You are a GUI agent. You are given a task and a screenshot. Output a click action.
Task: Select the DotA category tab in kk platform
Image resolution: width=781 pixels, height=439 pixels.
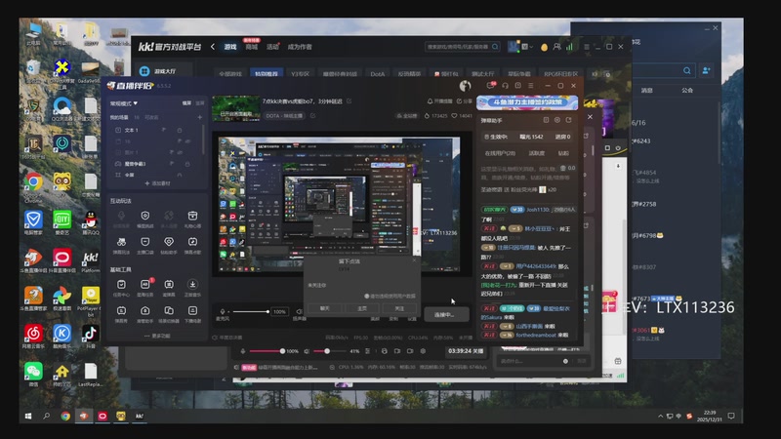[x=378, y=74]
